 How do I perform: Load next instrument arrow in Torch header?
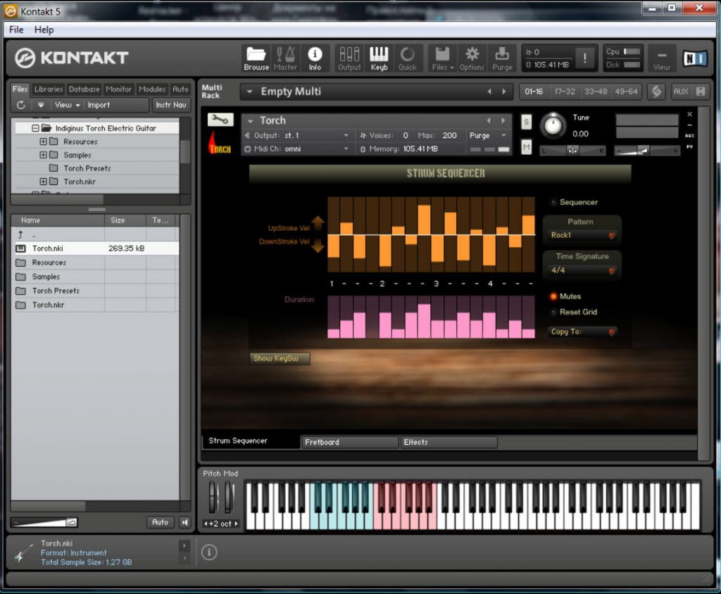click(x=503, y=120)
